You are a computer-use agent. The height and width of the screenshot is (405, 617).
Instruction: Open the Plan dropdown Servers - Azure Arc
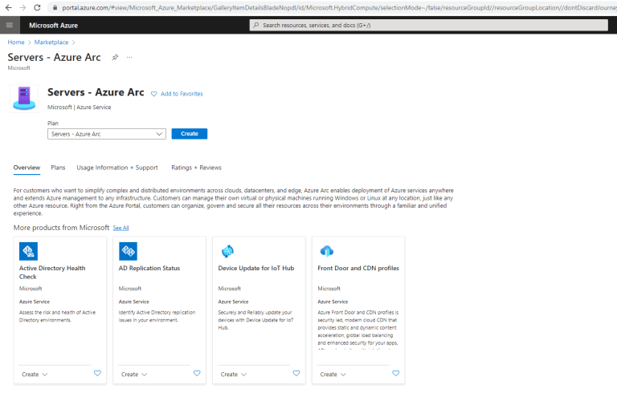tap(107, 134)
